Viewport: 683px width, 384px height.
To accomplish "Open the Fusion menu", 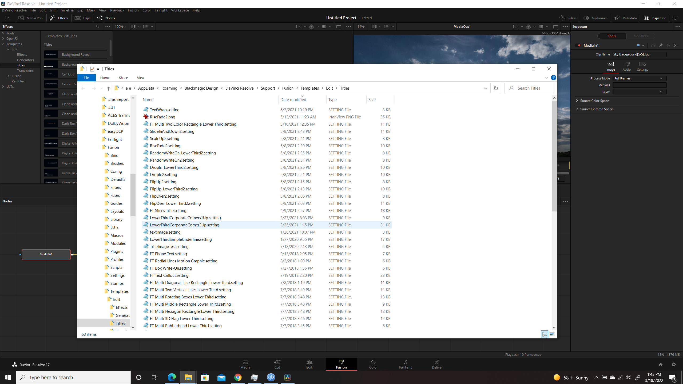I will 133,10.
